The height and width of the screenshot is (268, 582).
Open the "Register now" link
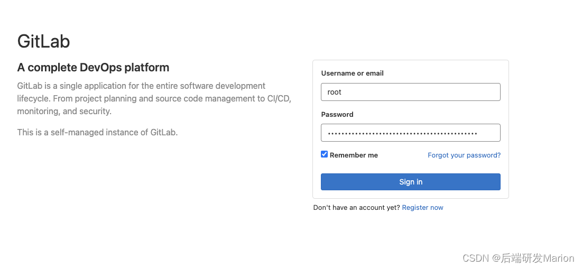pyautogui.click(x=422, y=208)
